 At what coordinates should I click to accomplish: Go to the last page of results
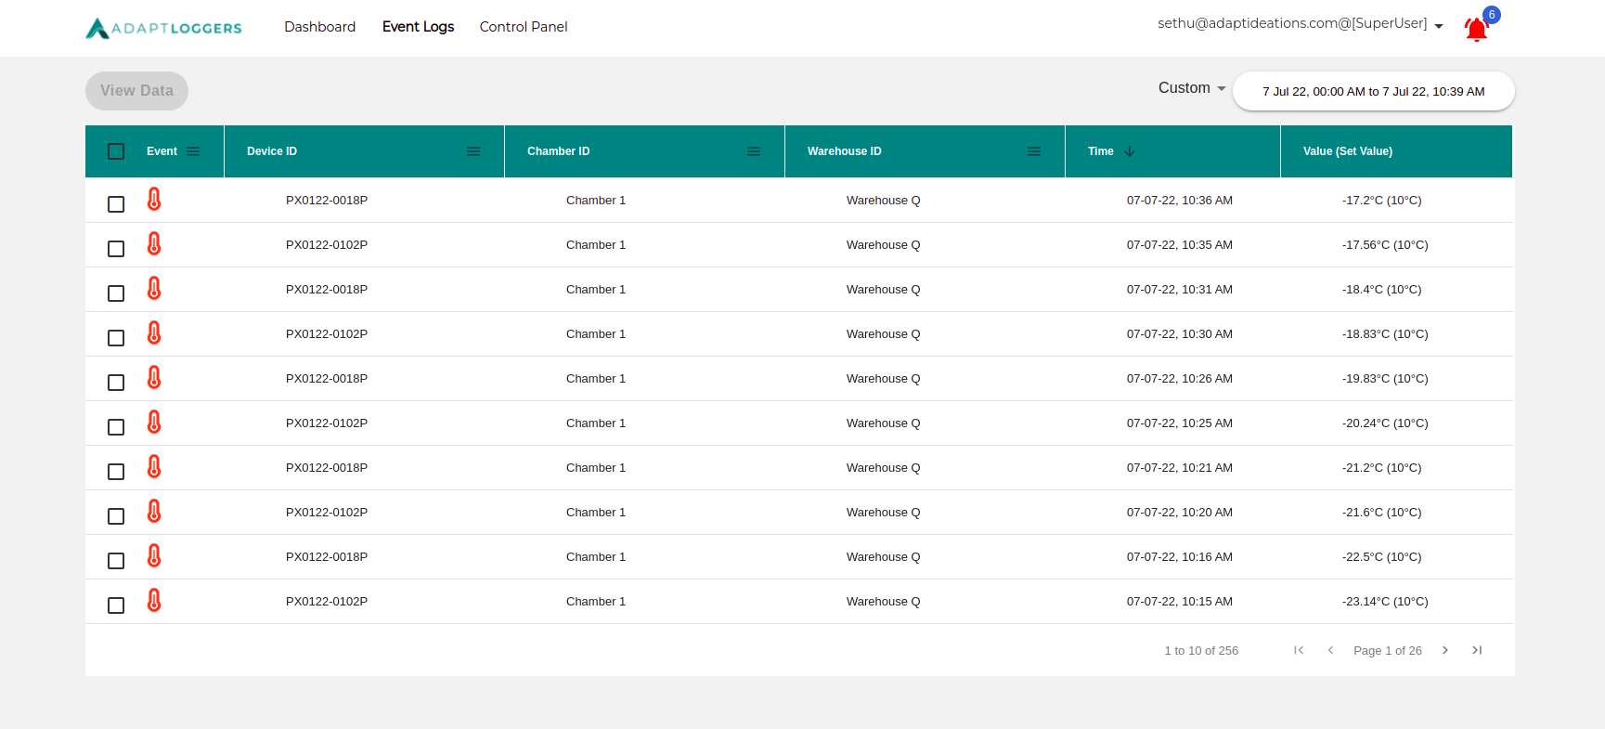tap(1477, 650)
